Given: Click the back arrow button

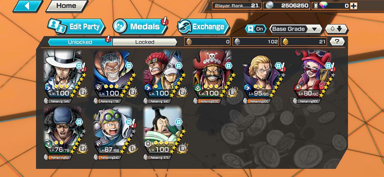Looking at the screenshot, I should coord(27,6).
